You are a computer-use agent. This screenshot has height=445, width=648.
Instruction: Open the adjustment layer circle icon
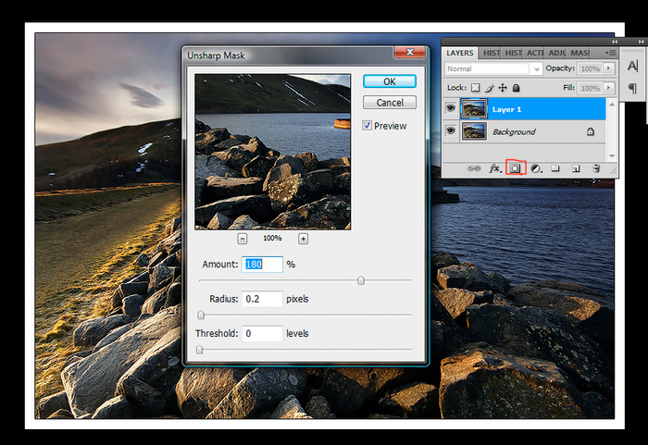(x=536, y=168)
